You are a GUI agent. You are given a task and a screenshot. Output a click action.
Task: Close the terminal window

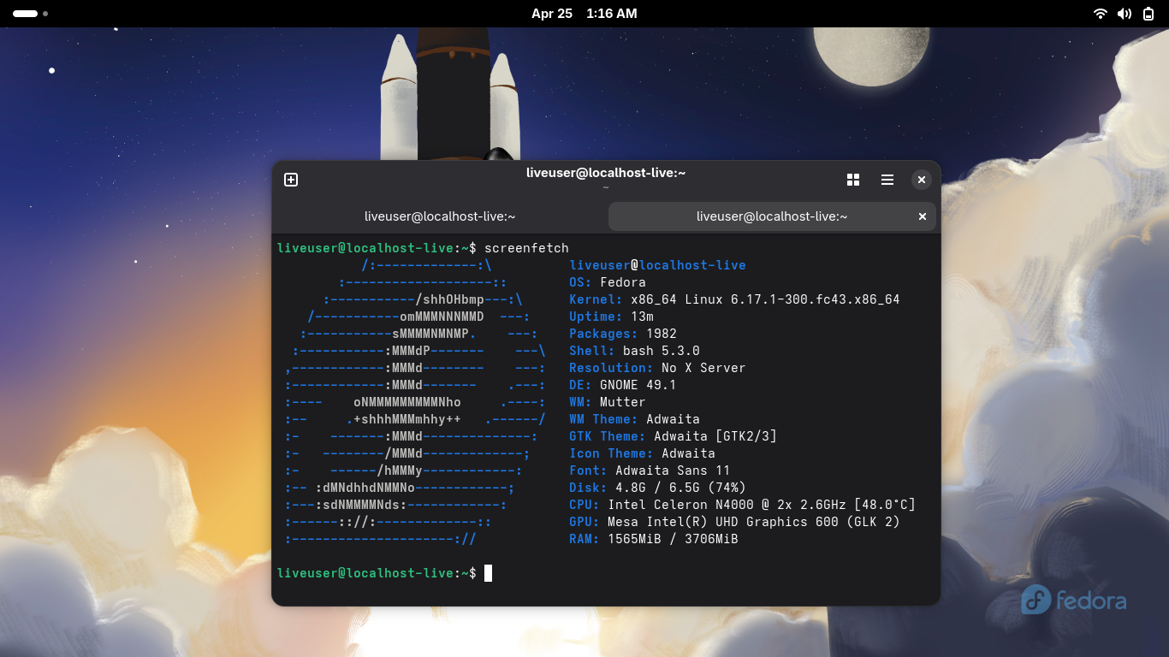pos(921,180)
